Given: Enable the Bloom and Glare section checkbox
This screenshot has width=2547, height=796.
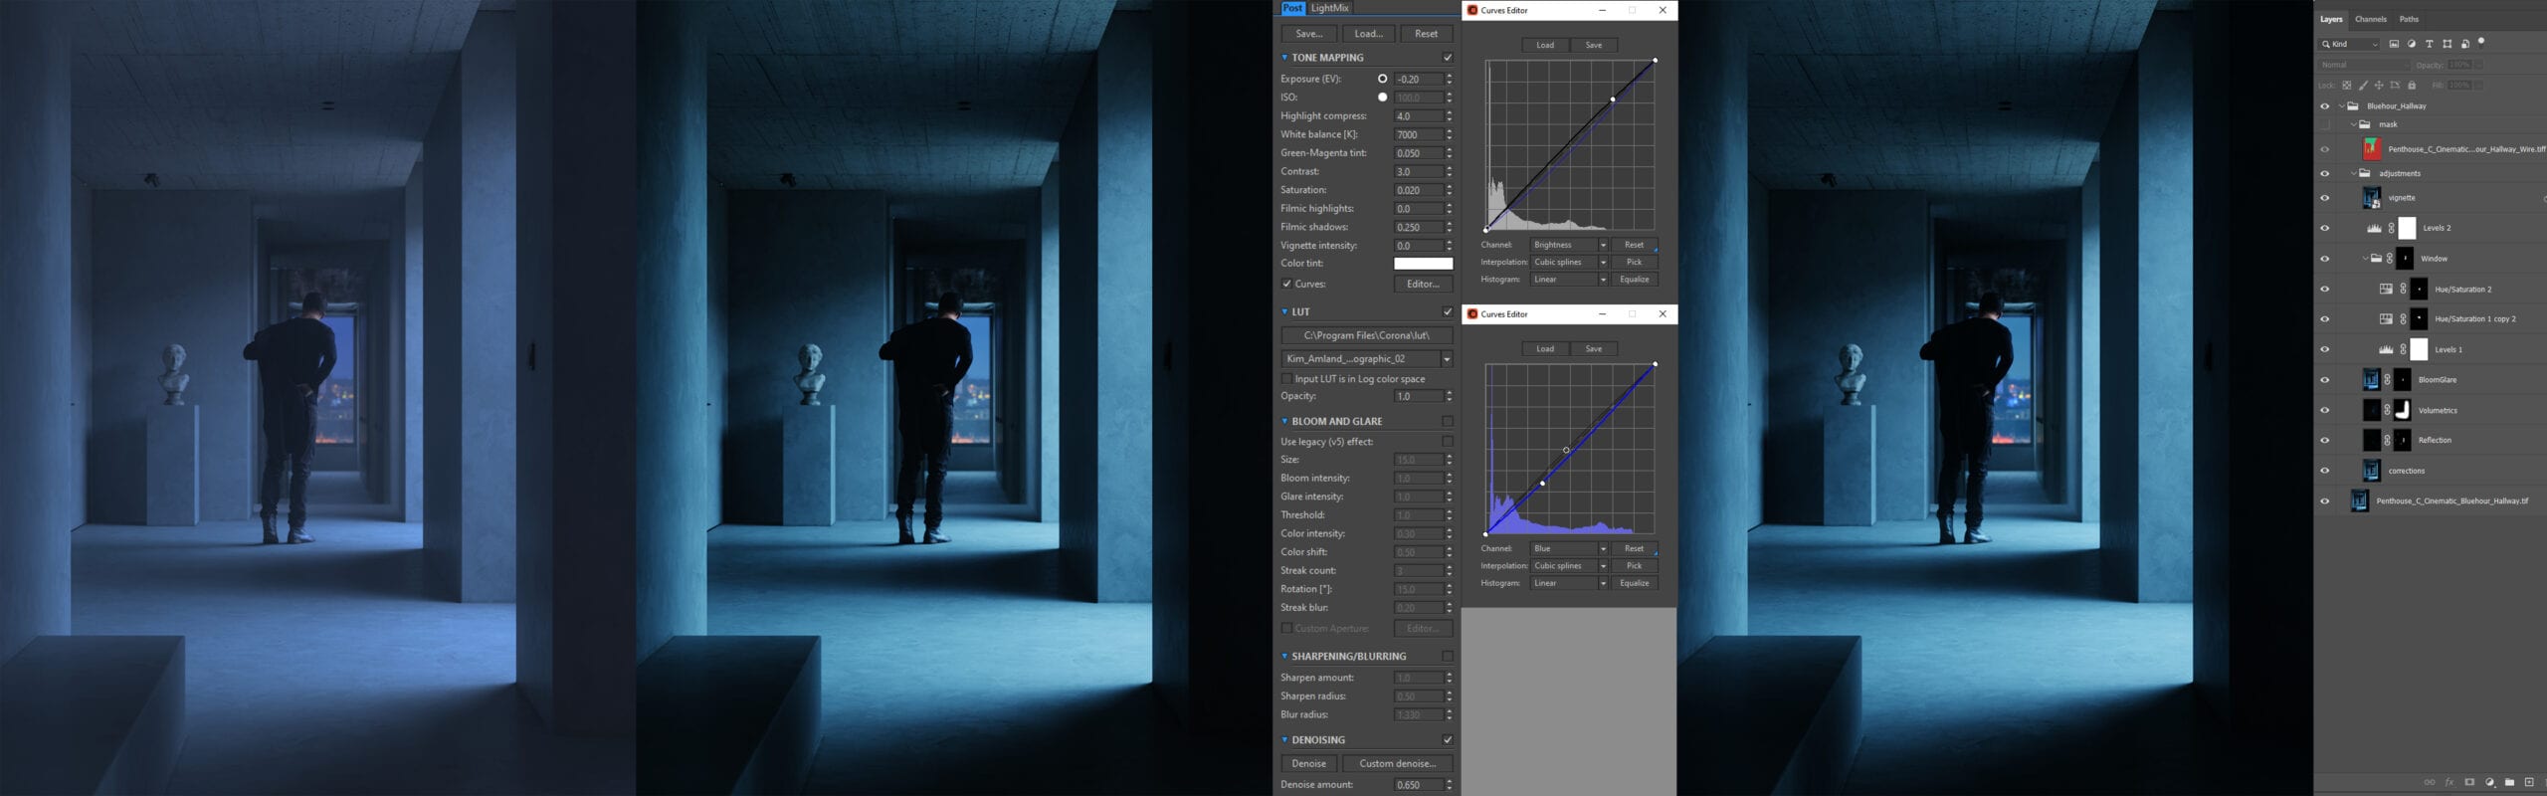Looking at the screenshot, I should [x=1448, y=422].
